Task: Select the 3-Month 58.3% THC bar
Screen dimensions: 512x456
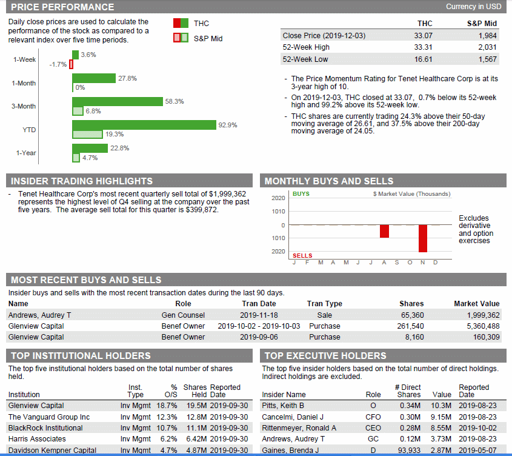Action: point(118,101)
